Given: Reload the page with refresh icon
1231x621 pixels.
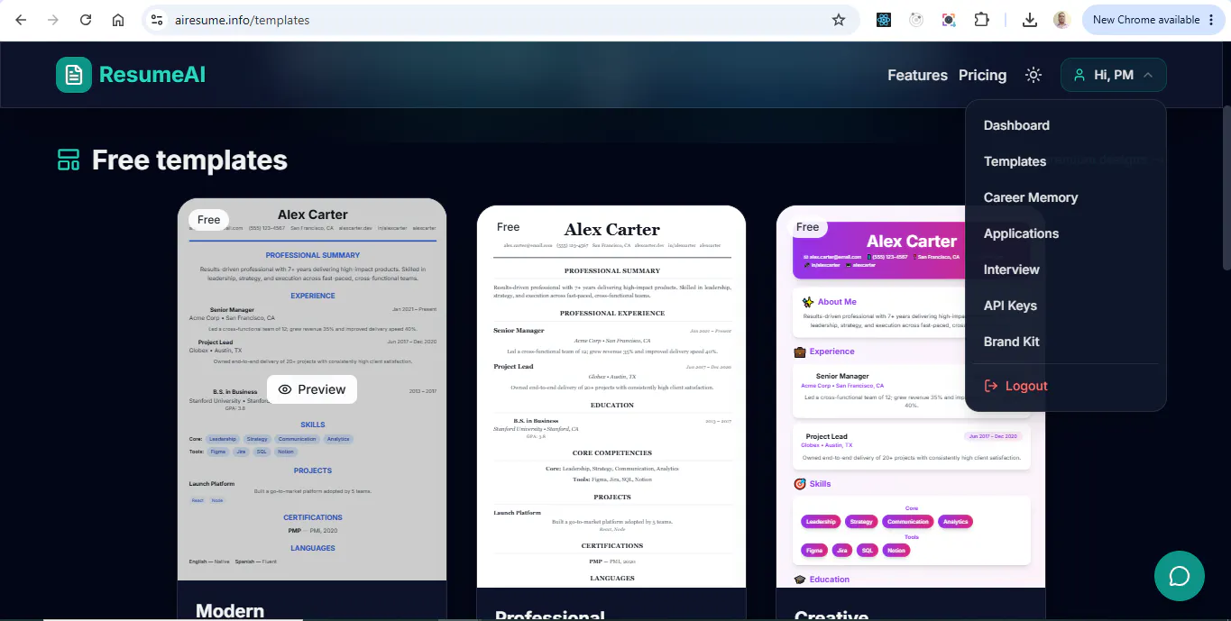Looking at the screenshot, I should coord(86,20).
